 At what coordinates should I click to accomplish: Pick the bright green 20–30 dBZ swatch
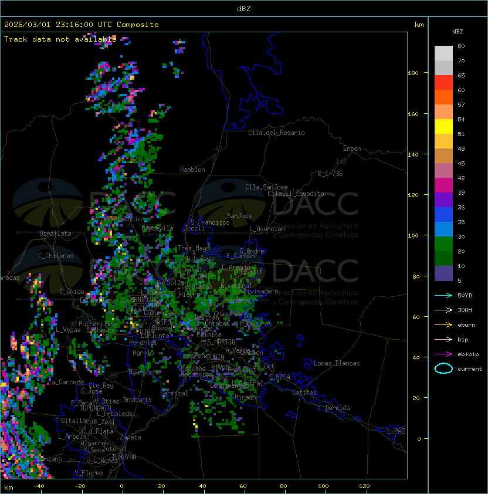443,244
